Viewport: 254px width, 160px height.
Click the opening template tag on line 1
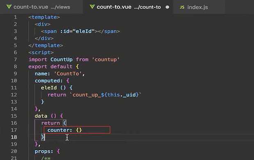click(x=44, y=17)
